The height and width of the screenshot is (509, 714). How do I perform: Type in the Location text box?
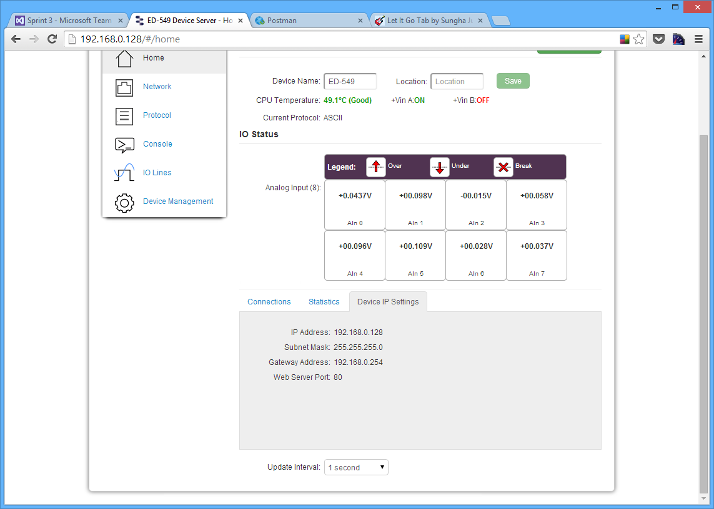457,81
